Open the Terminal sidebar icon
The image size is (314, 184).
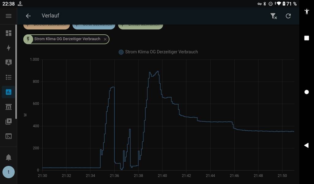tap(9, 136)
